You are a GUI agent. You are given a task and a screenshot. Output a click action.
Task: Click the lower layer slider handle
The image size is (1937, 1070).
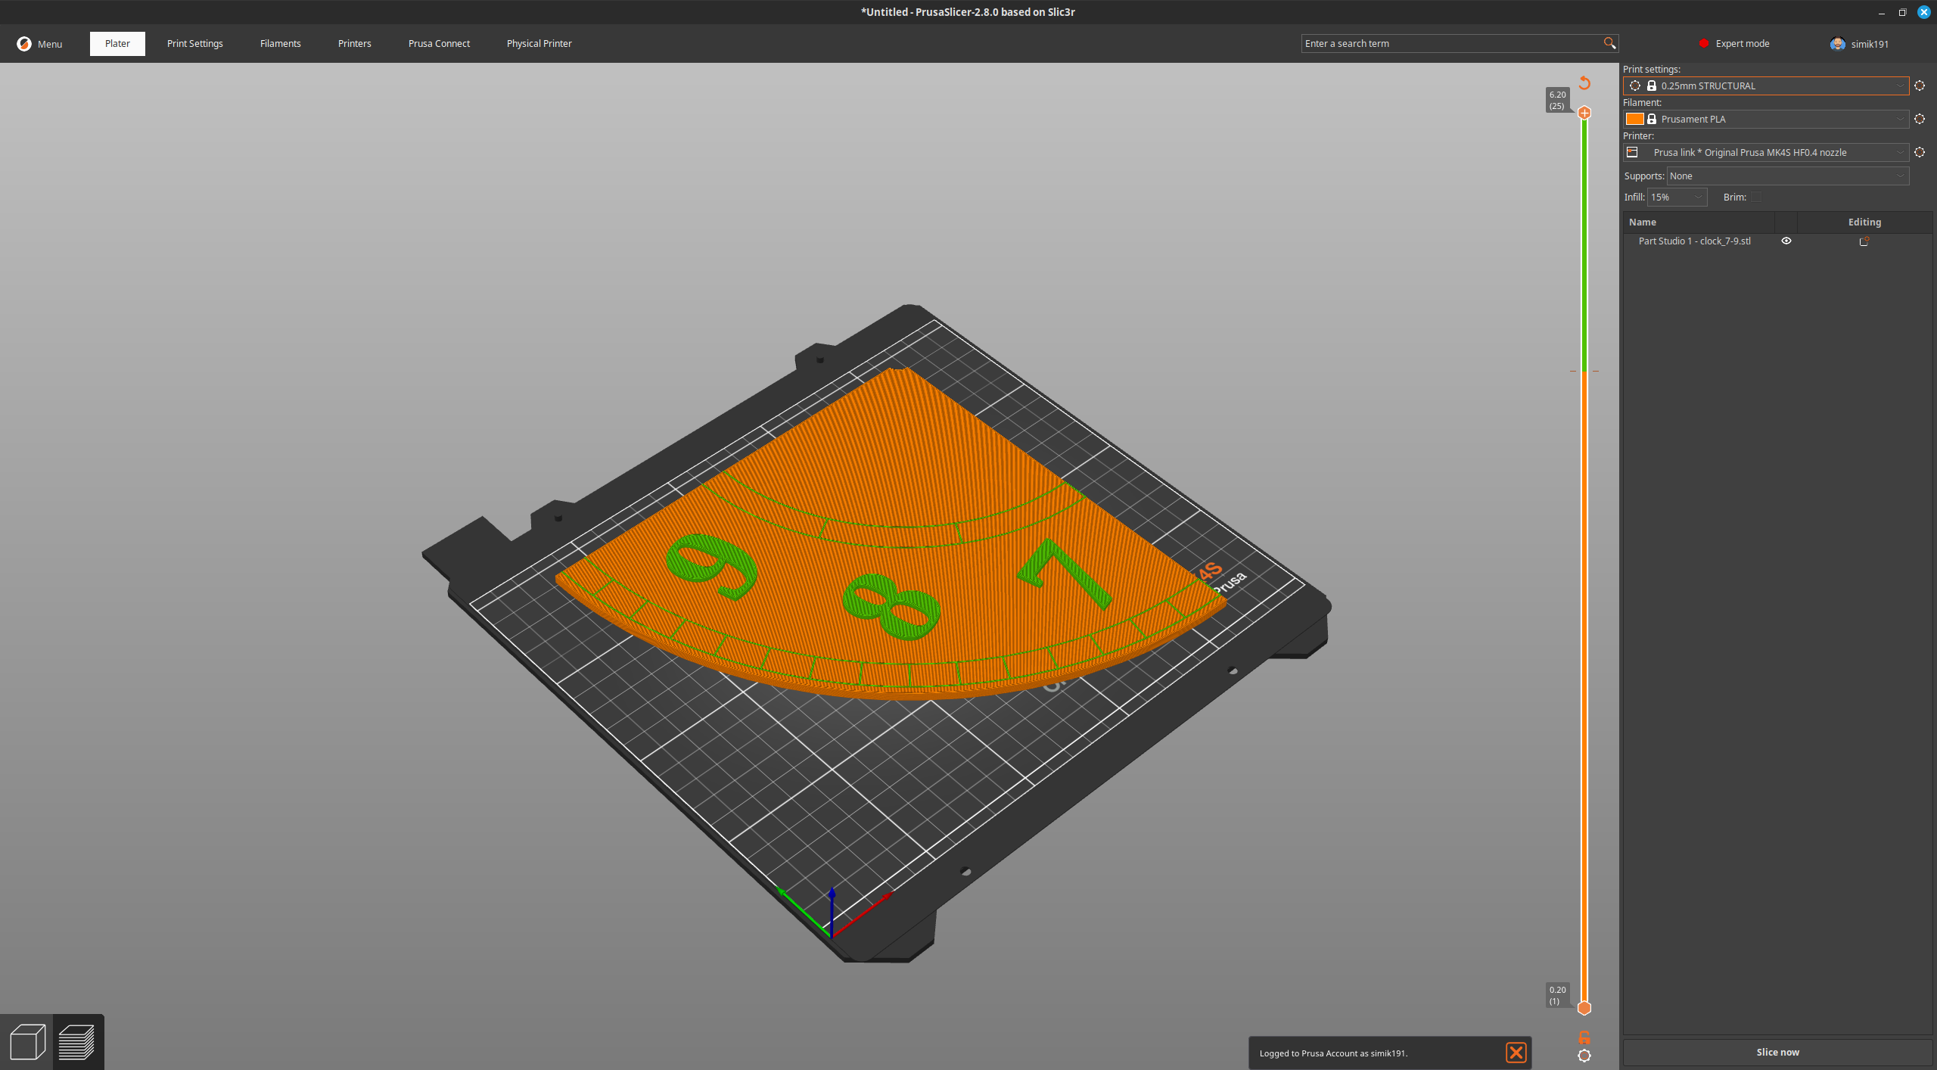[x=1584, y=1008]
